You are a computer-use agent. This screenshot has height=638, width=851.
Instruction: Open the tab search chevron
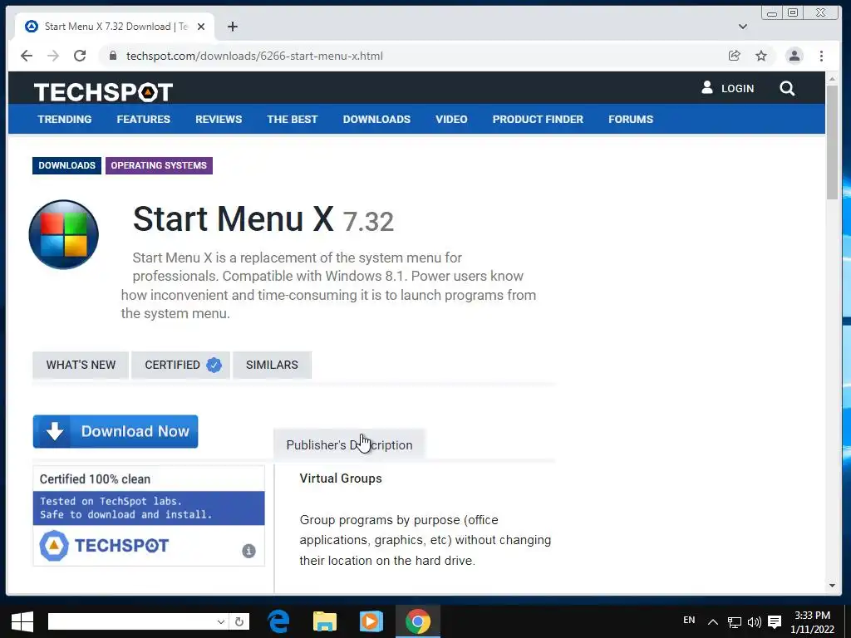tap(743, 27)
